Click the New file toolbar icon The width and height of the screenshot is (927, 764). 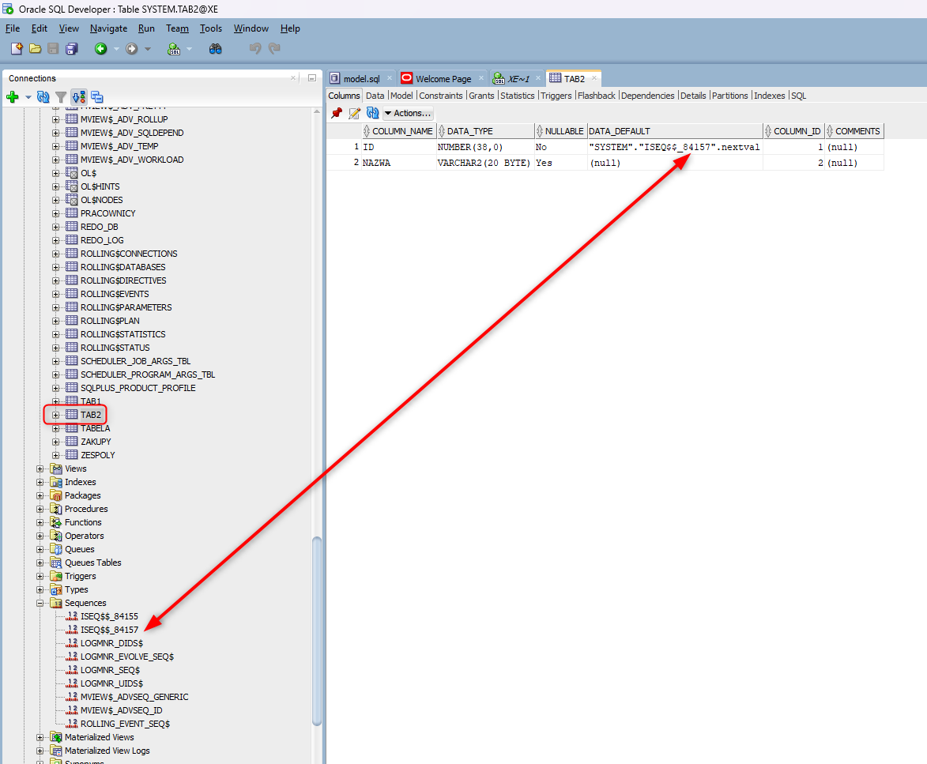pyautogui.click(x=17, y=49)
